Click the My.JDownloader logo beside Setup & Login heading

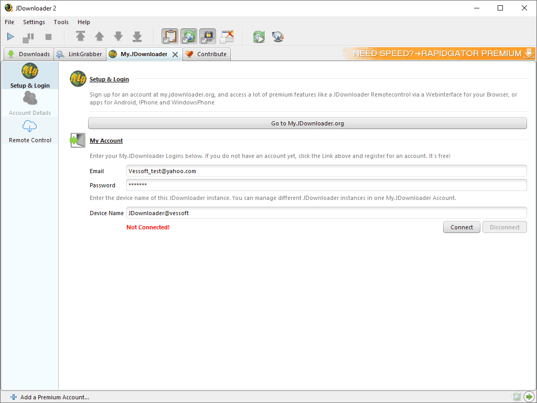(78, 79)
